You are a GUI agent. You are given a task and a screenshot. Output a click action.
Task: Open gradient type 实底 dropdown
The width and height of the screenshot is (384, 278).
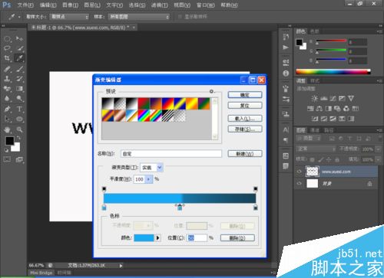tap(160, 168)
